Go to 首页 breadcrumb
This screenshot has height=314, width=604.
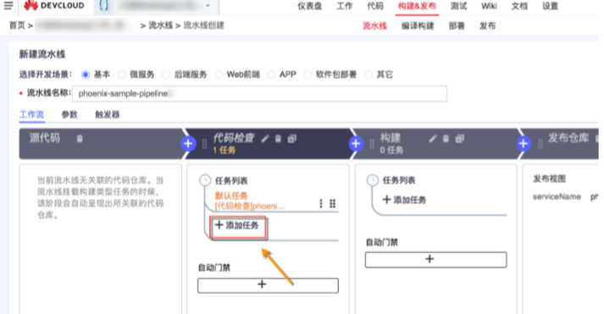17,25
